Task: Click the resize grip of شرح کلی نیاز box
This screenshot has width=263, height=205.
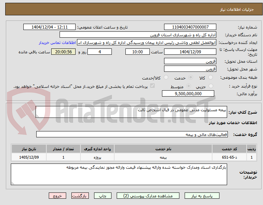Action: click(37, 116)
